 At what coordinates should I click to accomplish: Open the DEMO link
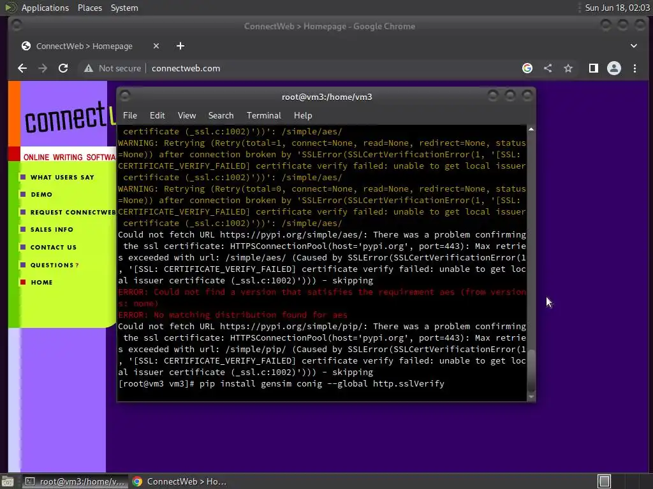pyautogui.click(x=41, y=194)
